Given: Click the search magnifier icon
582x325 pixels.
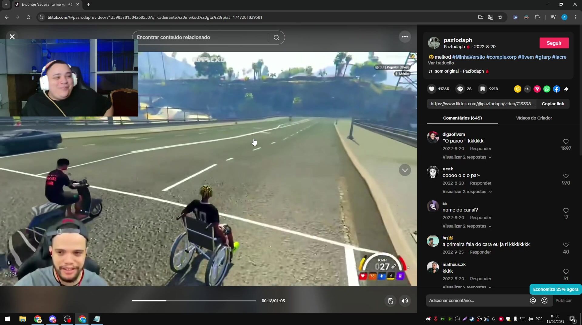Looking at the screenshot, I should click(x=276, y=38).
